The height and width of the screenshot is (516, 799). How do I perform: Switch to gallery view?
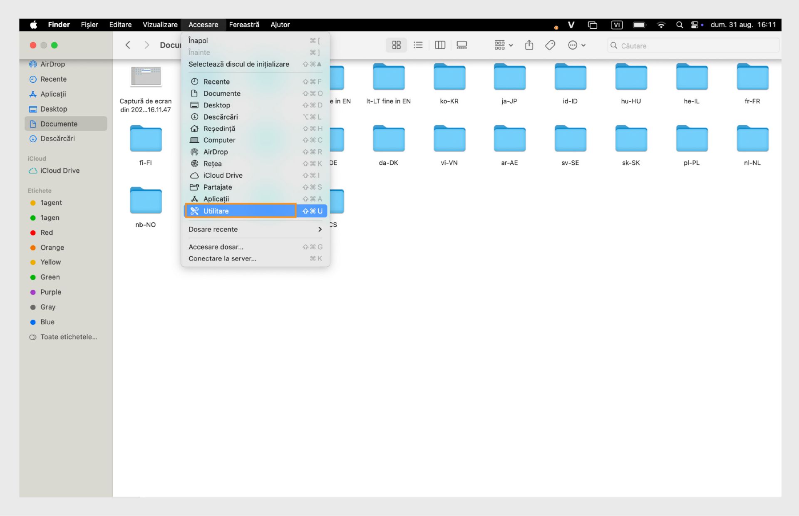pos(462,45)
